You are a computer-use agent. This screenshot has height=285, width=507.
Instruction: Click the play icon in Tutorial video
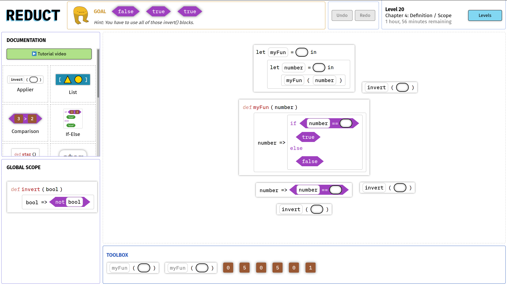[34, 54]
